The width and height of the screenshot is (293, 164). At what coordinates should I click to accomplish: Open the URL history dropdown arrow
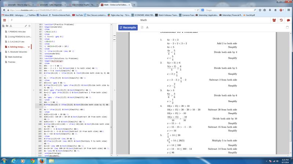(195, 10)
